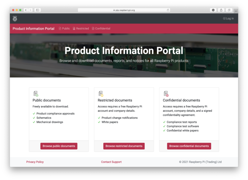Select 'Public' in the navigation bar
248x180 pixels.
point(66,28)
